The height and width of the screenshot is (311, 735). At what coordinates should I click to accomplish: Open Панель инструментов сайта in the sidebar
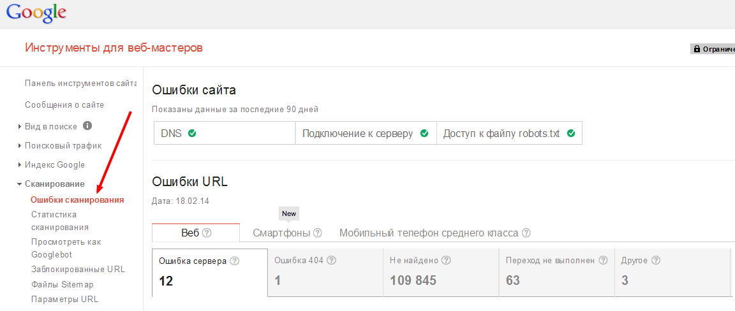(x=80, y=83)
